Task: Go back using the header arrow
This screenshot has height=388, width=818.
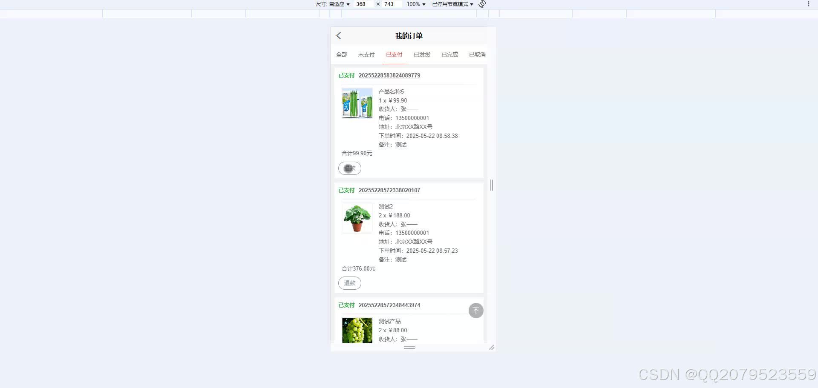Action: coord(339,36)
